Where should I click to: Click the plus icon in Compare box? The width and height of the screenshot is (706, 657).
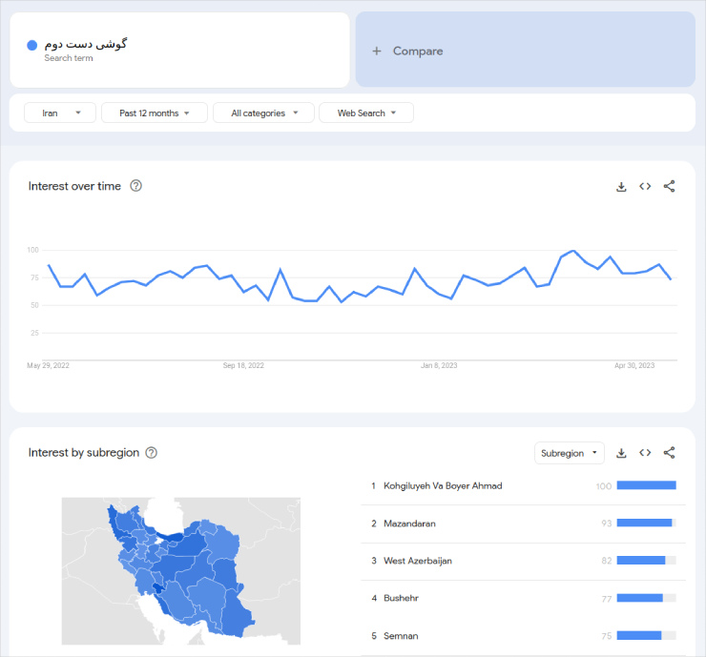(x=376, y=51)
